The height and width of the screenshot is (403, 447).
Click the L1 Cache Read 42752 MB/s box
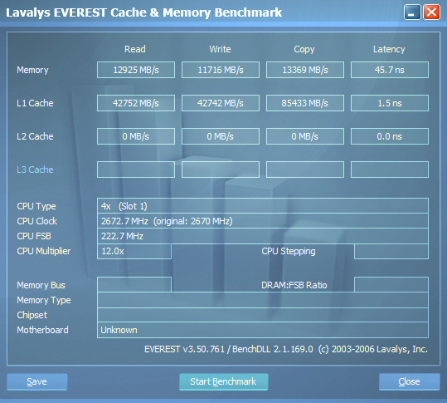pos(136,103)
